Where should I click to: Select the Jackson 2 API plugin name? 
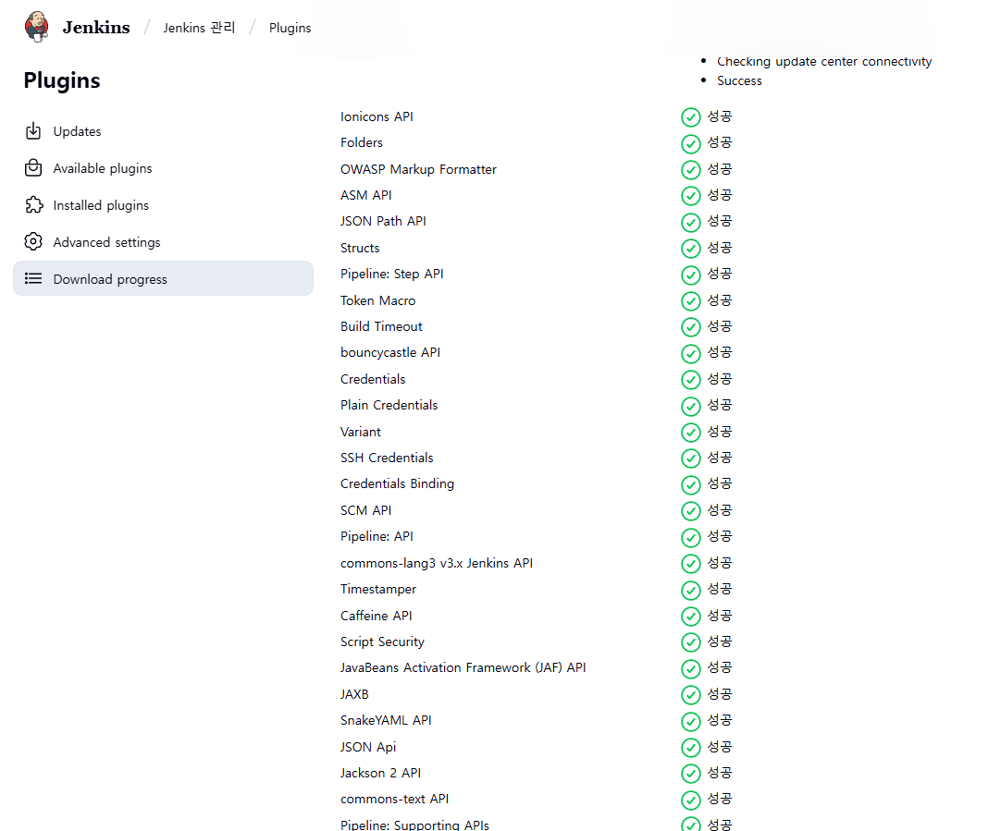point(380,773)
